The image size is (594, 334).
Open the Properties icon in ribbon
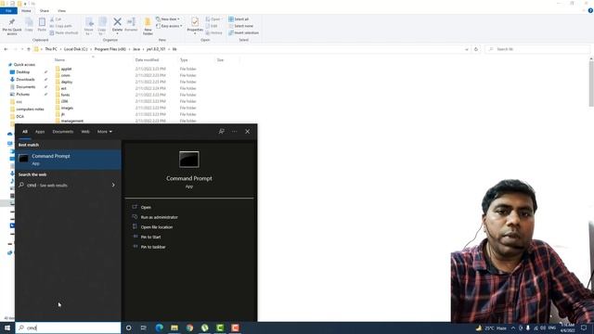[195, 22]
